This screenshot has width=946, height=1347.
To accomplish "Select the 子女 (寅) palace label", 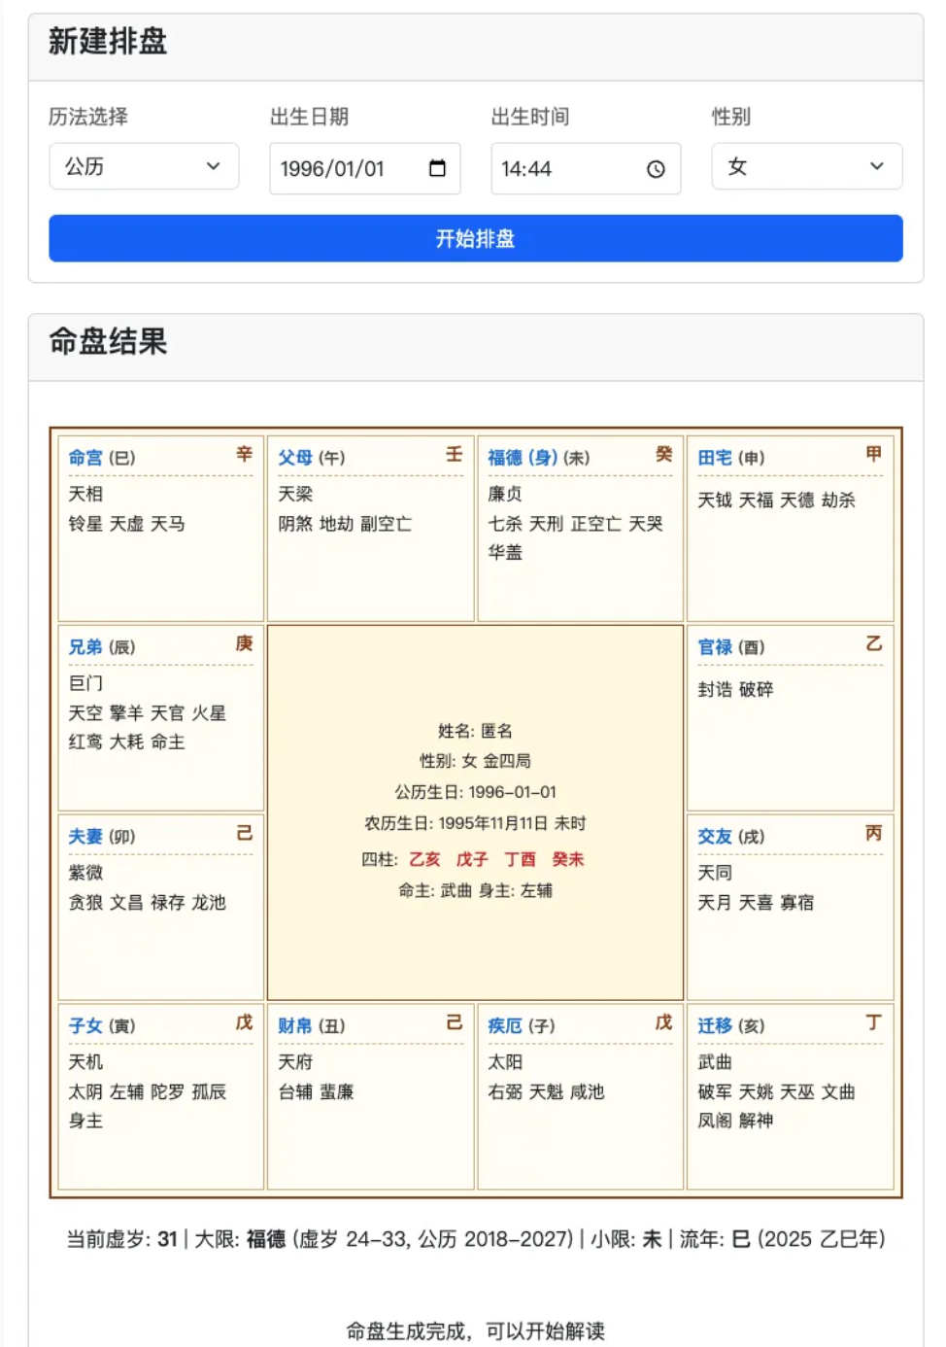I will (102, 1025).
